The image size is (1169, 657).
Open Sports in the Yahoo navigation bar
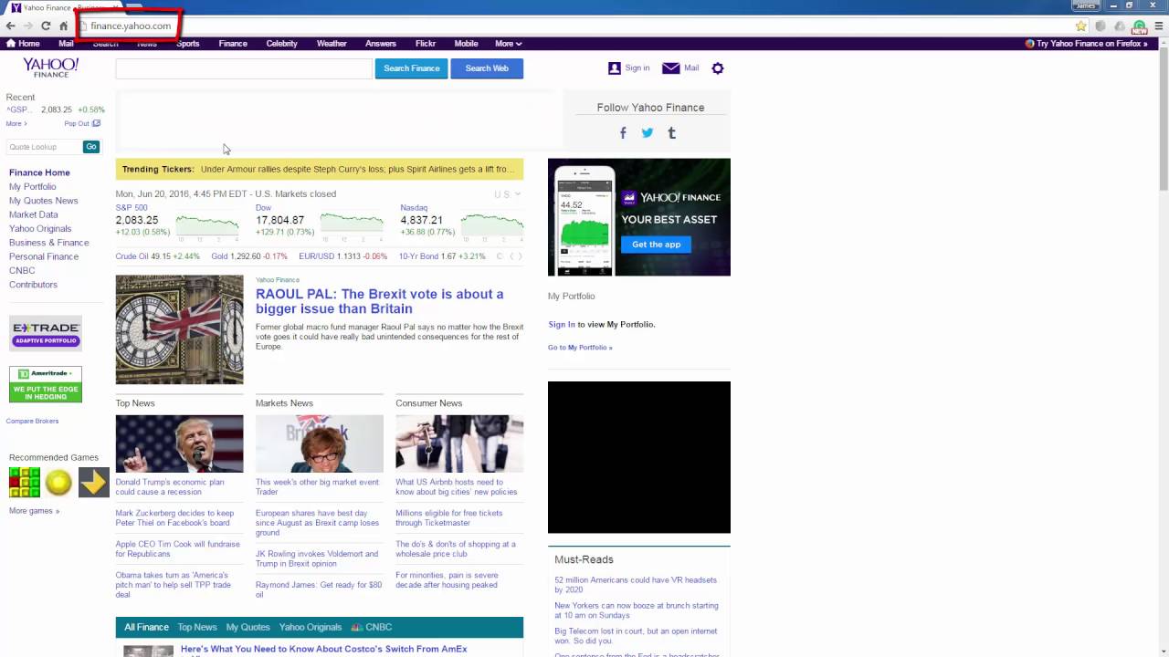(x=187, y=44)
